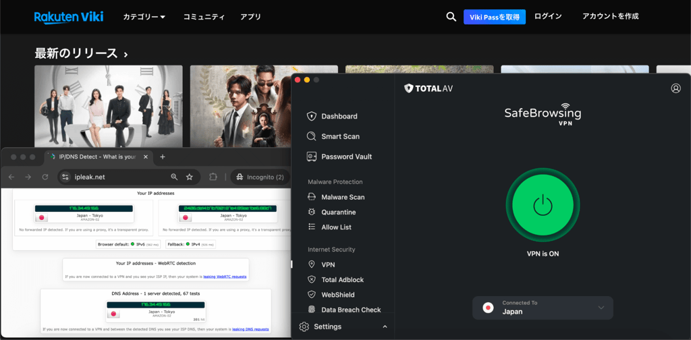Click the TotalAV logo
The image size is (691, 340).
(429, 88)
